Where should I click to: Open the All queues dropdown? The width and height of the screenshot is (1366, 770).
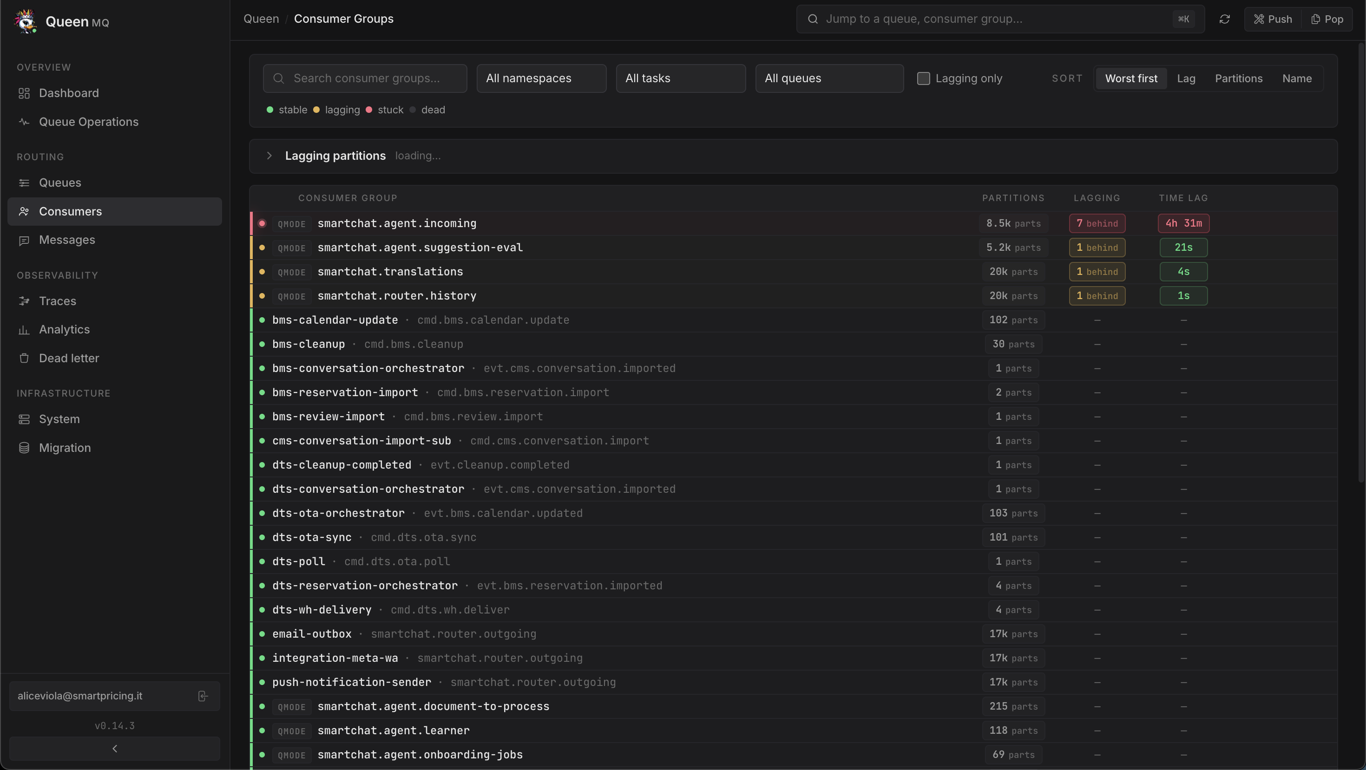[x=829, y=78]
